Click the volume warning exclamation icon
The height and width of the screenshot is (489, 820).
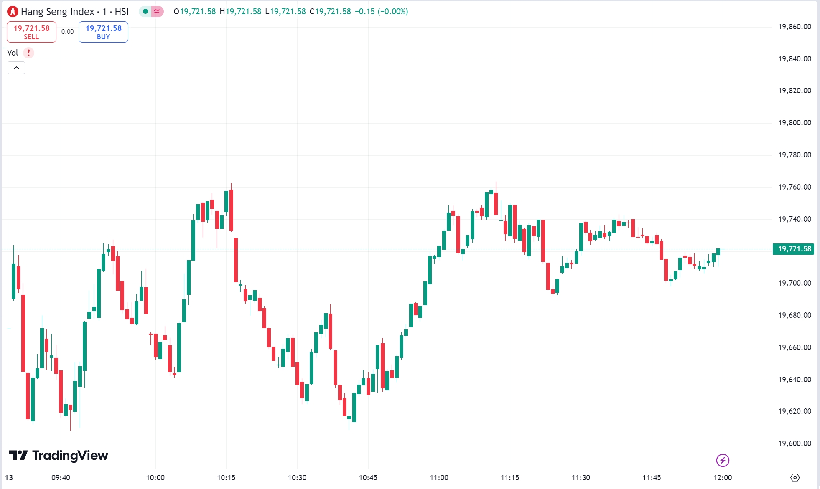pos(28,53)
